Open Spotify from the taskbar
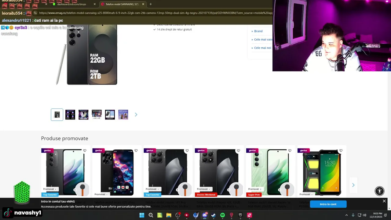This screenshot has width=391, height=220. click(x=222, y=215)
